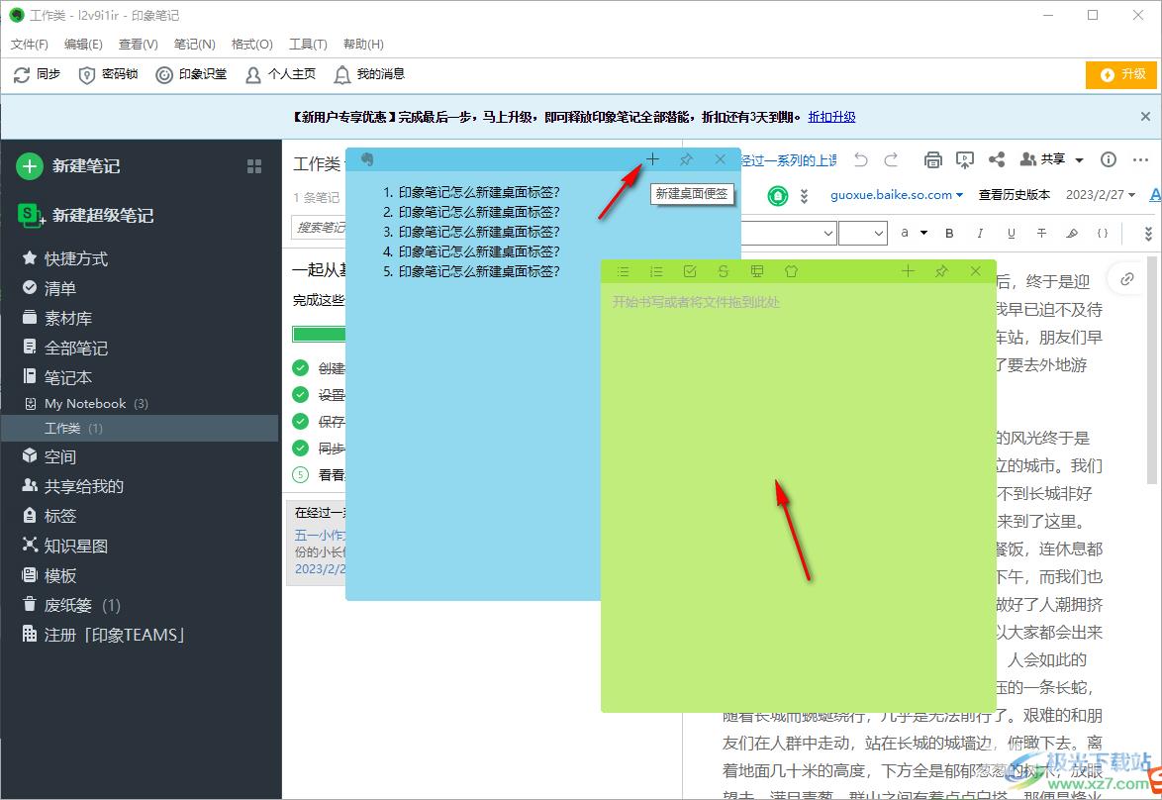
Task: Open sidebar grid view icon beside 新建笔记
Action: [x=254, y=166]
